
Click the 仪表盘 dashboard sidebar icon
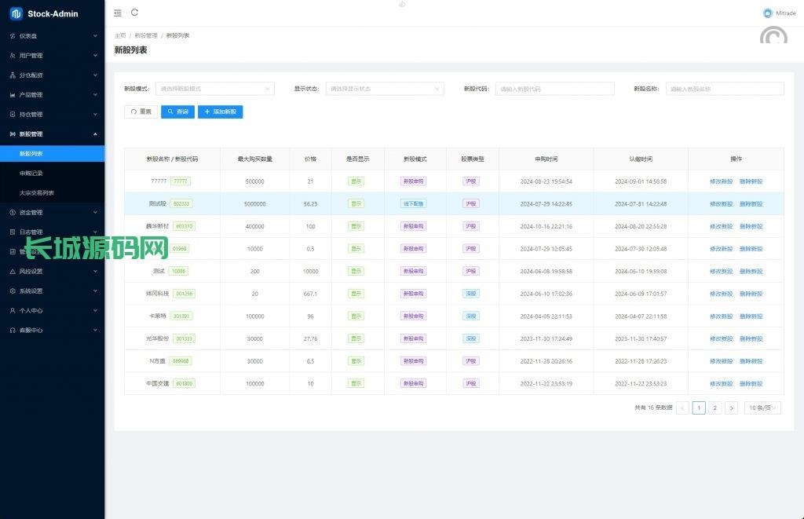pyautogui.click(x=13, y=36)
